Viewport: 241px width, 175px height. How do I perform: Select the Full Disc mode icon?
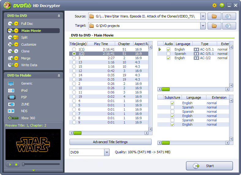pyautogui.click(x=13, y=24)
